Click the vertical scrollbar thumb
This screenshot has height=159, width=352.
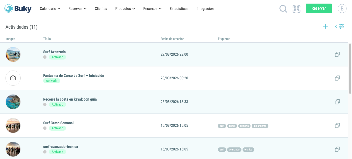(350, 68)
